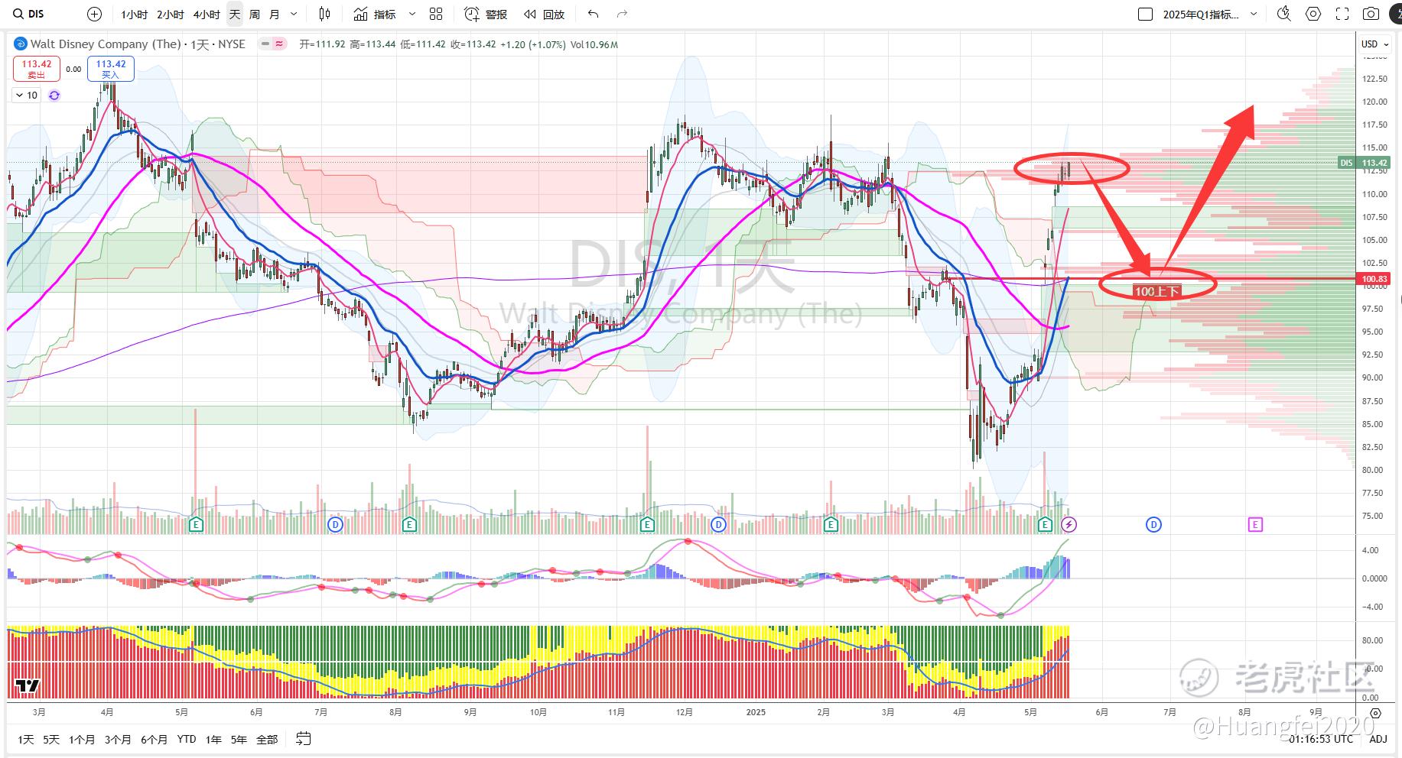
Task: Open the 指标 indicators dialog
Action: point(376,14)
